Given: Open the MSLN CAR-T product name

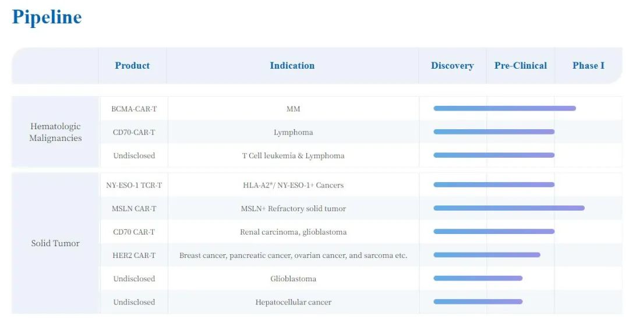Looking at the screenshot, I should (x=134, y=208).
